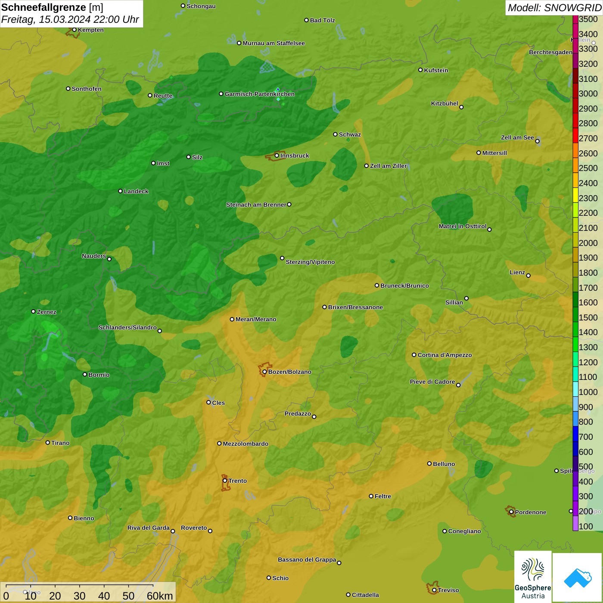
Task: Click the 'Zell am Ziller' label
Action: click(389, 166)
